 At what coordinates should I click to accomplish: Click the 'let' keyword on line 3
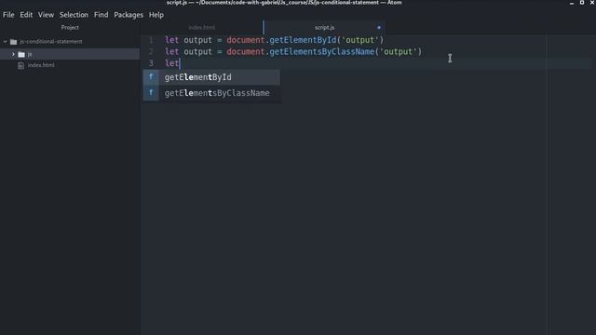(171, 63)
